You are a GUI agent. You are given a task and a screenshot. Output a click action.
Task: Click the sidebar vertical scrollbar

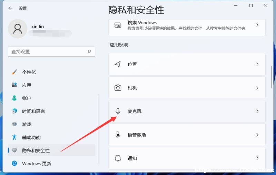99,129
